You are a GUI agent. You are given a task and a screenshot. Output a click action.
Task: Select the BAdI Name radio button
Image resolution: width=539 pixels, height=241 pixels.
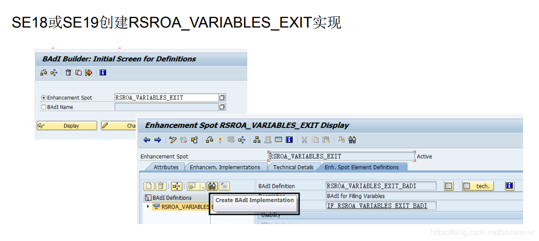pyautogui.click(x=43, y=107)
